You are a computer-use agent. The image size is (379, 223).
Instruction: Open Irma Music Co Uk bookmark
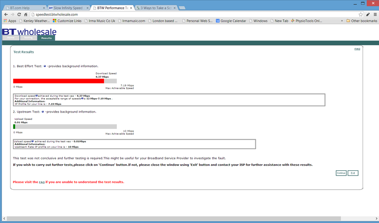coord(99,21)
